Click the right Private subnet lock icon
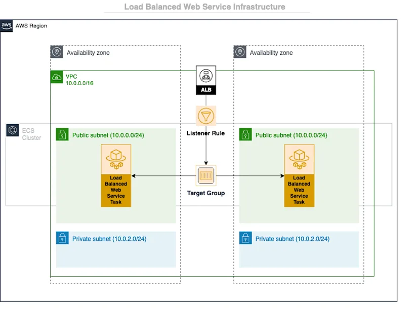 tap(245, 237)
